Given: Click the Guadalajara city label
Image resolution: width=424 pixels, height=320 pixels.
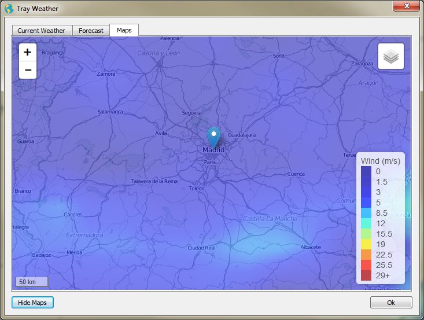Looking at the screenshot, I should 242,135.
